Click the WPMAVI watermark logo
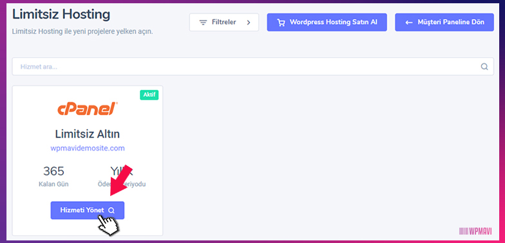 click(x=475, y=231)
